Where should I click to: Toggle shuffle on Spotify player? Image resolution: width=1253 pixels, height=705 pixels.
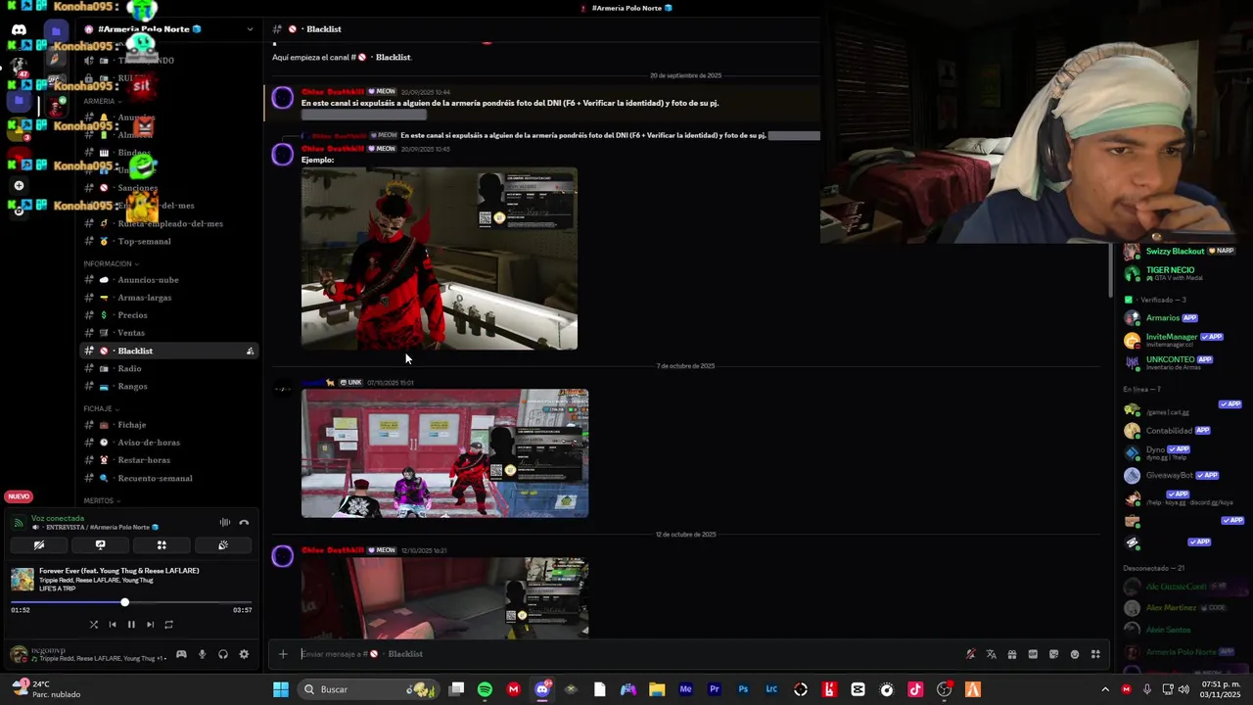pyautogui.click(x=94, y=625)
